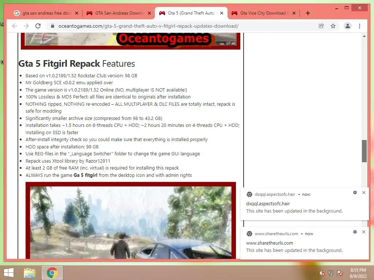Screen dimensions: 374x280
Task: Click 'Significantly smaller archive size' line
Action: coord(94,118)
